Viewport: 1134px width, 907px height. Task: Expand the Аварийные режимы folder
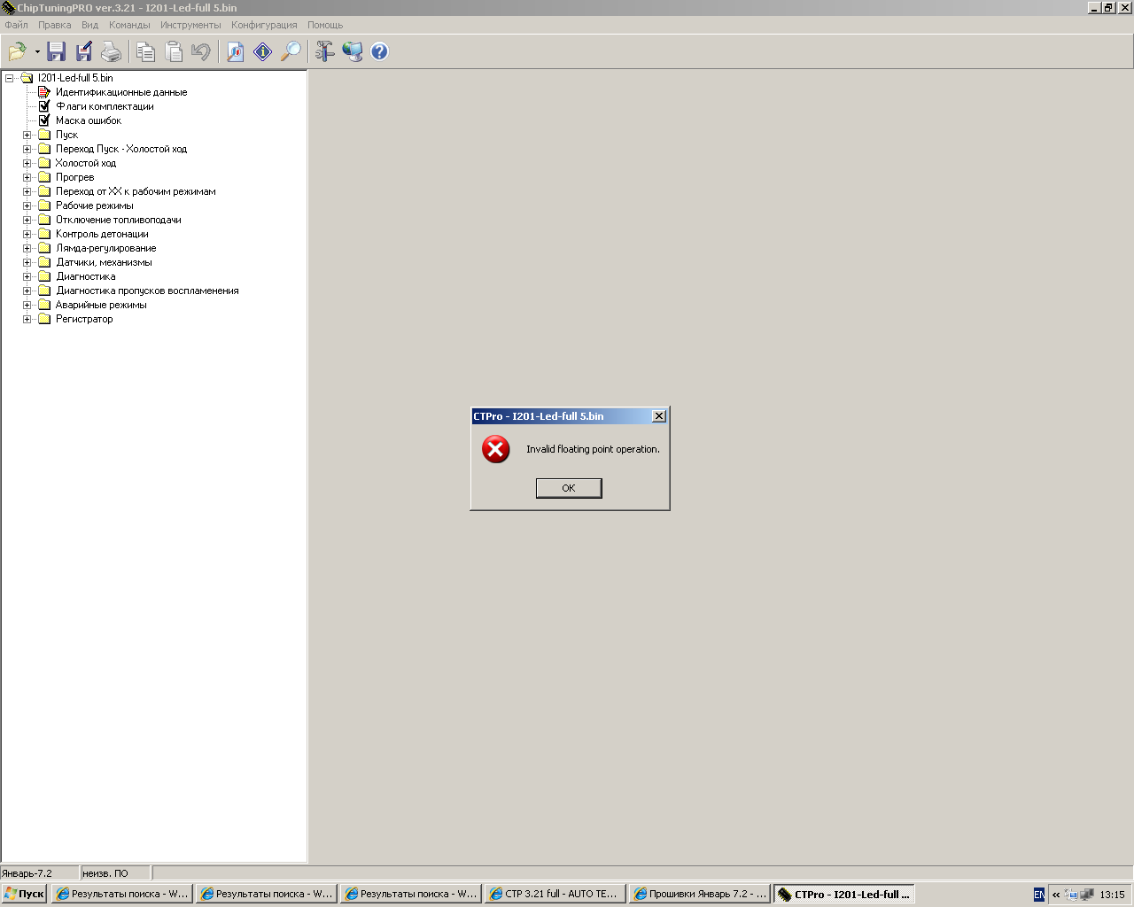(27, 305)
